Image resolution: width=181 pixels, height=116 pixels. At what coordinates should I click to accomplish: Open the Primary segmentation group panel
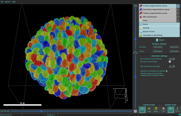tap(157, 6)
